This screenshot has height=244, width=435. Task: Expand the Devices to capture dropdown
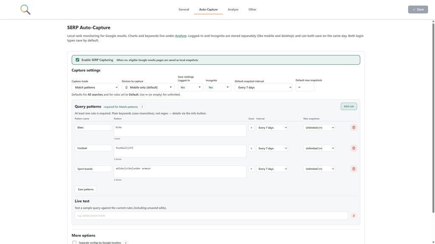pos(148,87)
